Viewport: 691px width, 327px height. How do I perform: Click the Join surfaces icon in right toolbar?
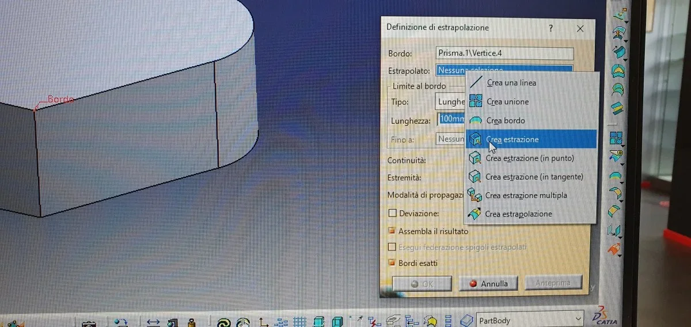[x=617, y=138]
